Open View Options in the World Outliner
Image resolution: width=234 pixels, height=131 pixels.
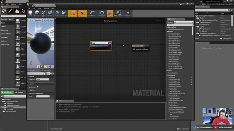pyautogui.click(x=226, y=39)
